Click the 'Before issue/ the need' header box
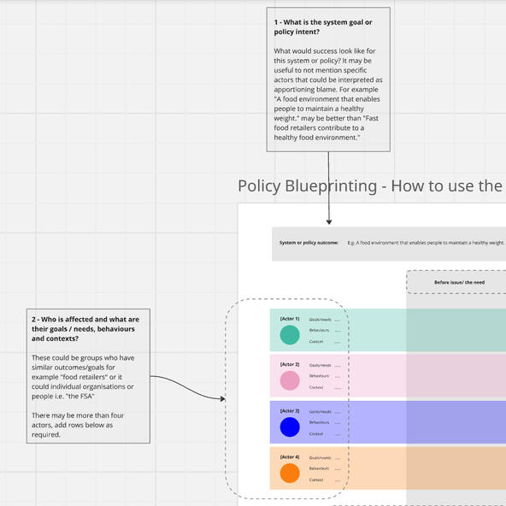The height and width of the screenshot is (506, 506). (456, 282)
